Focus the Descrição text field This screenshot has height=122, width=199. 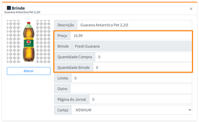point(134,25)
